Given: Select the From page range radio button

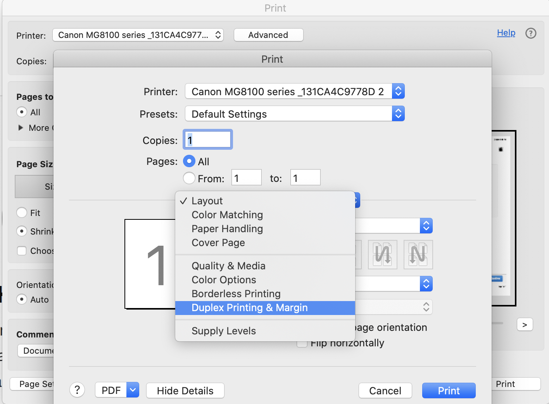Looking at the screenshot, I should click(x=189, y=178).
